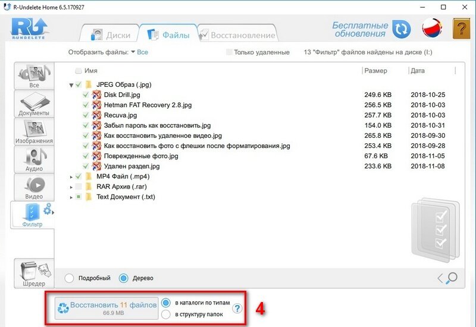
Task: Open help with question mark book icon
Action: pos(461,29)
